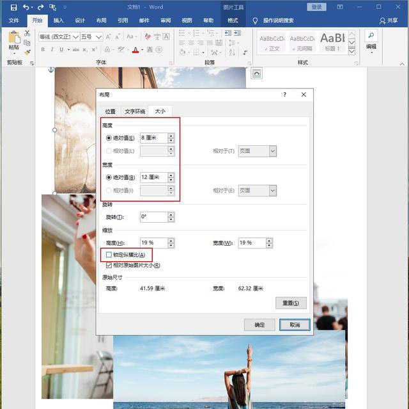Open width relative to page dropdown
This screenshot has height=409, width=409.
[x=273, y=190]
